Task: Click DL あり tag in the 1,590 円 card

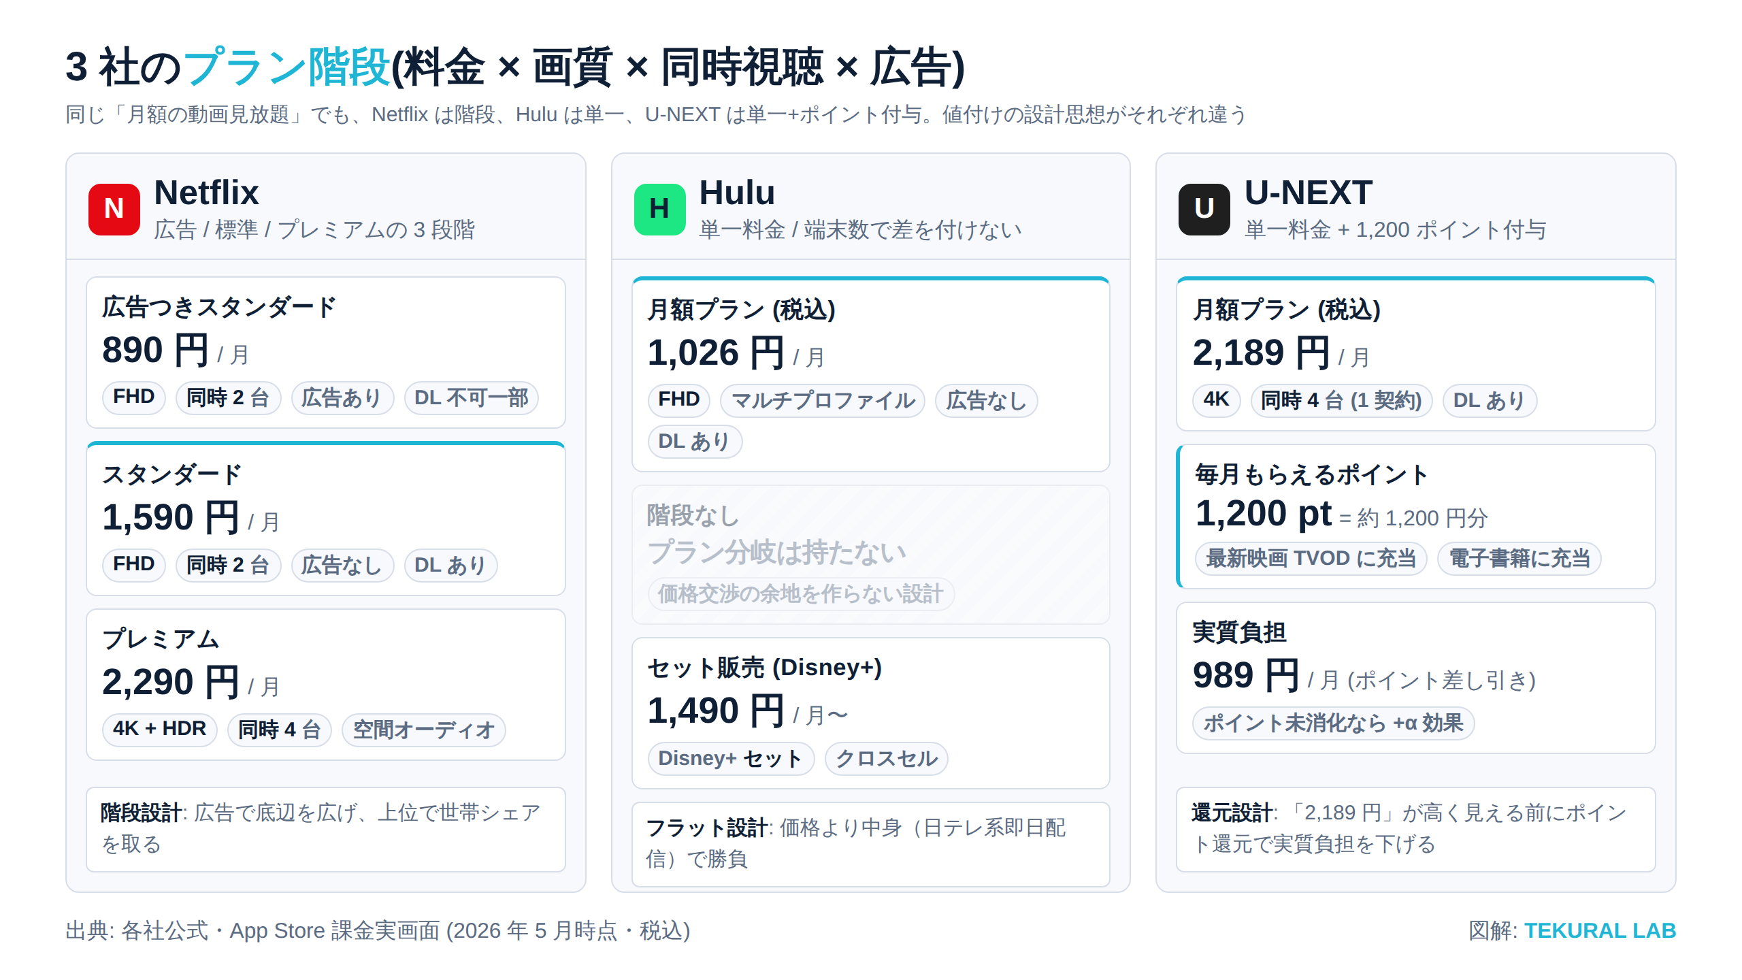Action: (x=450, y=565)
